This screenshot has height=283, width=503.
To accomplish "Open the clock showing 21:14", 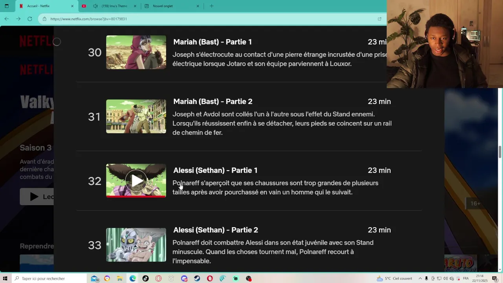I will 479,278.
